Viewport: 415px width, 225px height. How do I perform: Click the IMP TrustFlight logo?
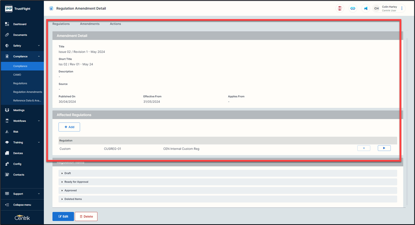(x=18, y=9)
